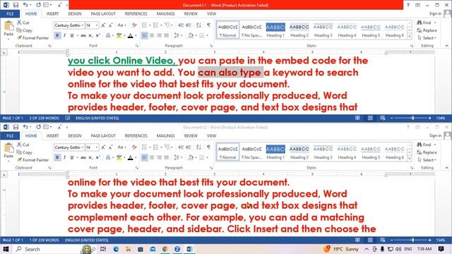Click the tab selector left of the top window ruler
452x254 pixels.
tap(4, 52)
